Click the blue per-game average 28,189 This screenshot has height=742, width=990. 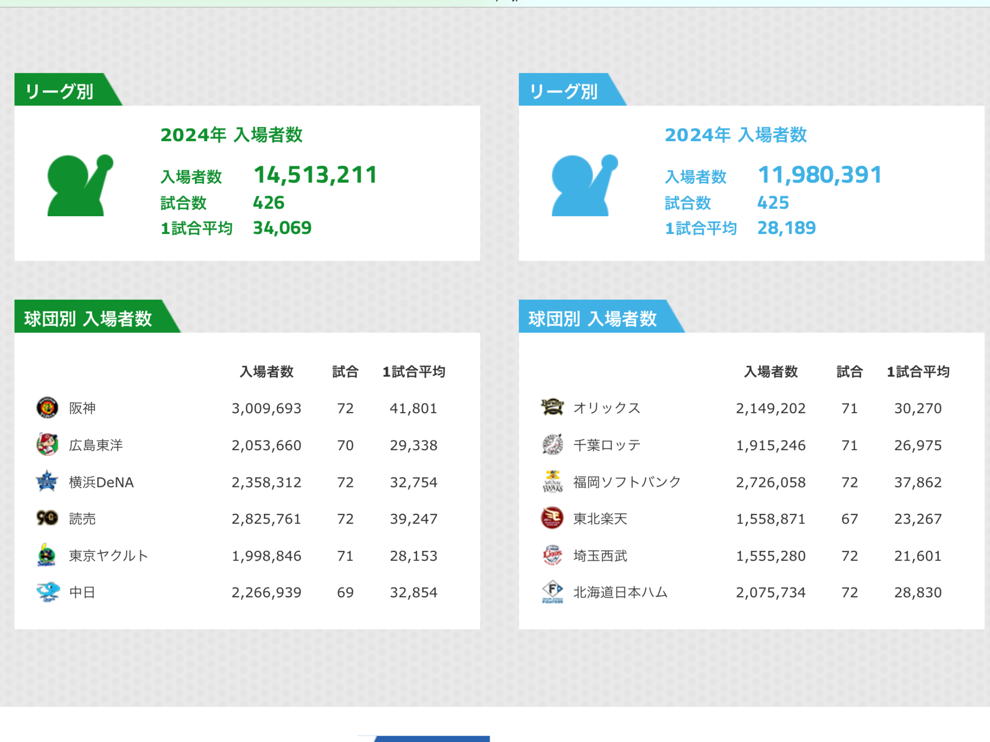(x=786, y=228)
